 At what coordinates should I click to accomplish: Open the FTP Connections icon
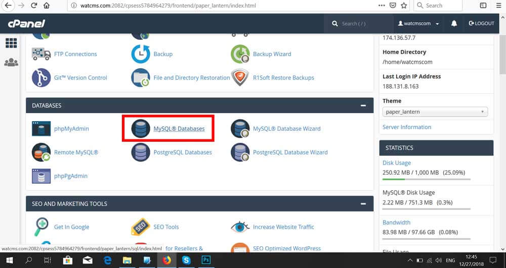click(x=41, y=54)
